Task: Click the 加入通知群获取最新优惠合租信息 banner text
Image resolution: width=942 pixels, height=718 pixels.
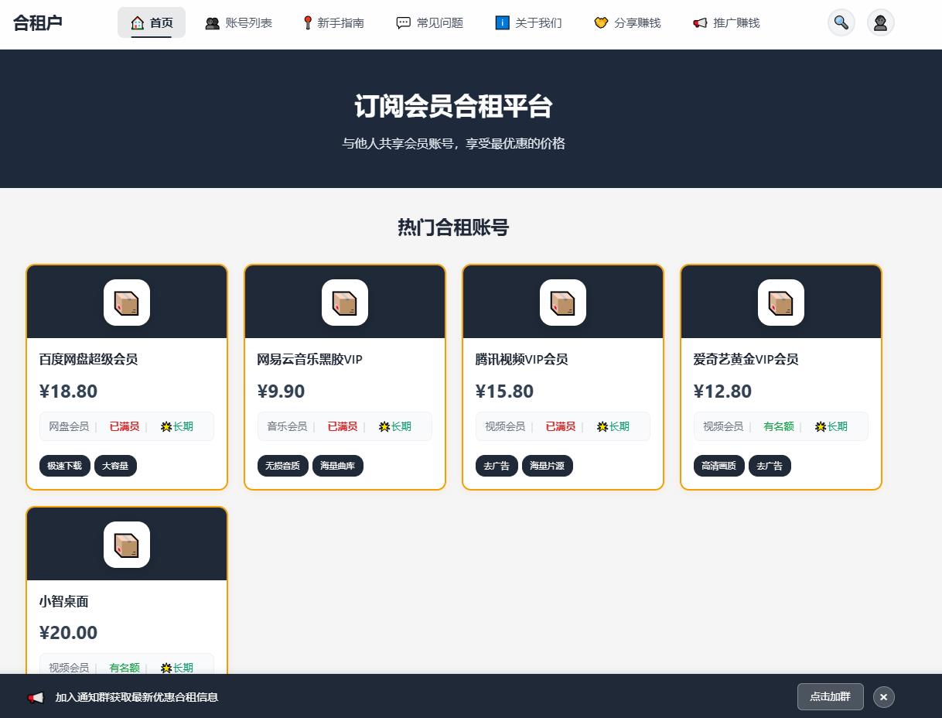Action: click(137, 697)
